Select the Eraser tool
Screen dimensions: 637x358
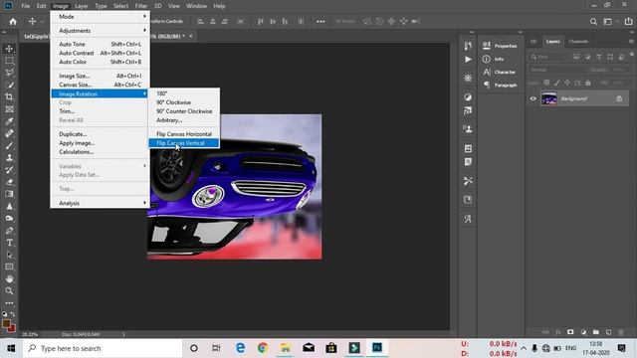9,182
